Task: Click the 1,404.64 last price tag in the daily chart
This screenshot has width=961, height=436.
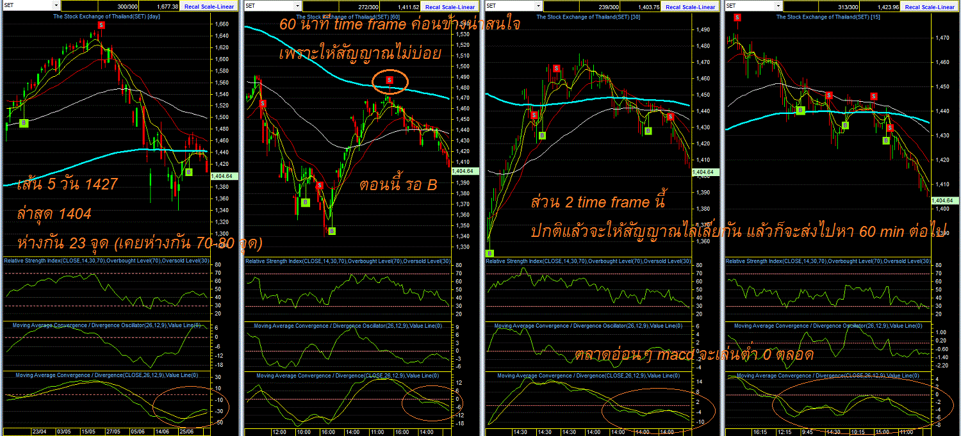Action: [x=224, y=175]
